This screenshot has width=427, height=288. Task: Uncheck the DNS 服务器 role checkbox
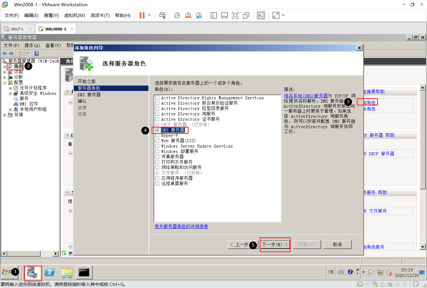(x=157, y=130)
